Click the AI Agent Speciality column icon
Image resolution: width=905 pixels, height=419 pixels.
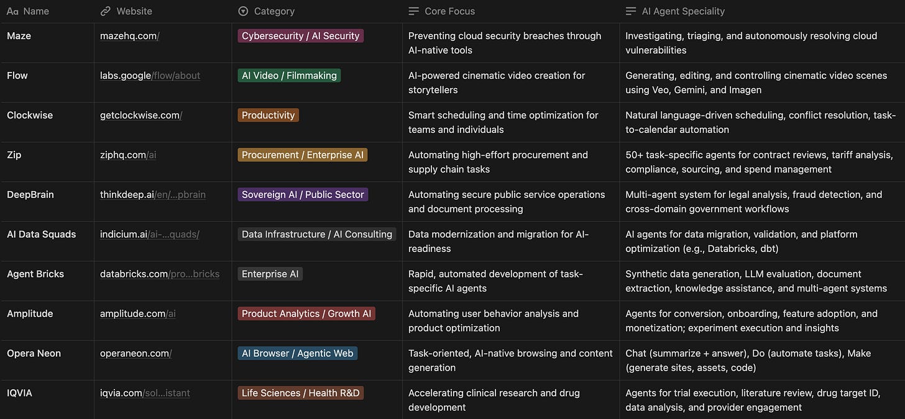click(631, 11)
